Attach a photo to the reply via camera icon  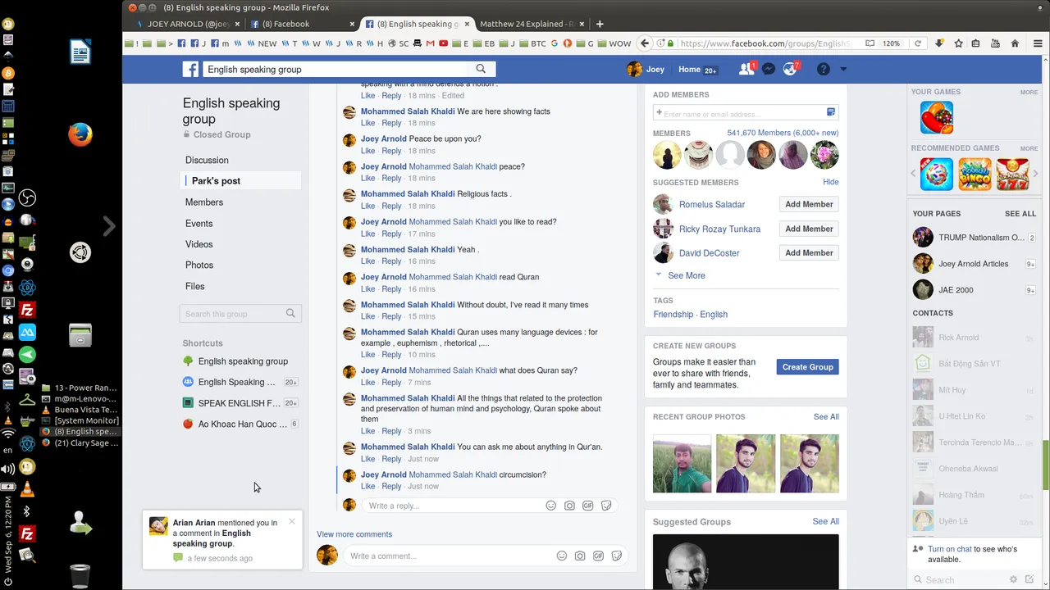pyautogui.click(x=569, y=506)
